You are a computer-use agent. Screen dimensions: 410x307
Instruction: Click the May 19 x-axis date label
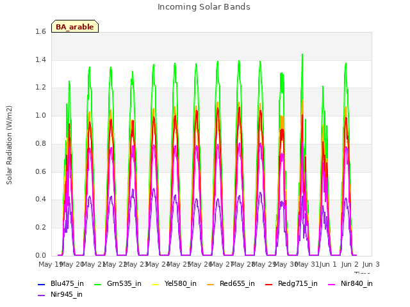coord(50,264)
